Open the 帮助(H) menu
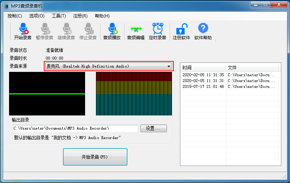 102,16
